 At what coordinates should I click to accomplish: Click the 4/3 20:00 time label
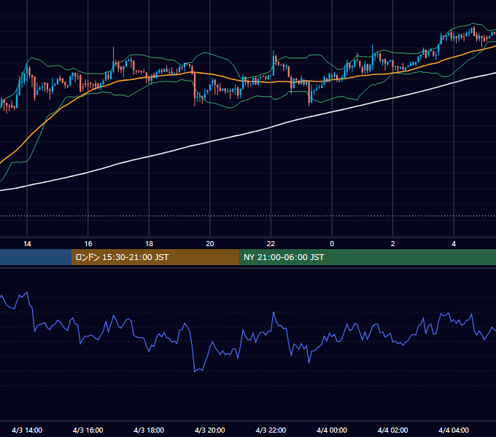pos(210,430)
